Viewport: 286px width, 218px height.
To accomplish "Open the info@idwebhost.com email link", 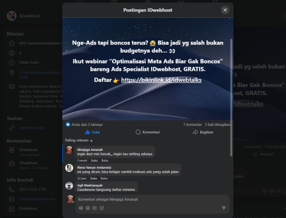I will pyautogui.click(x=37, y=199).
